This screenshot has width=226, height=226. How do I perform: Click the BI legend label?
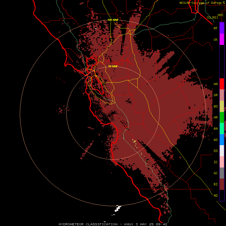point(215,184)
